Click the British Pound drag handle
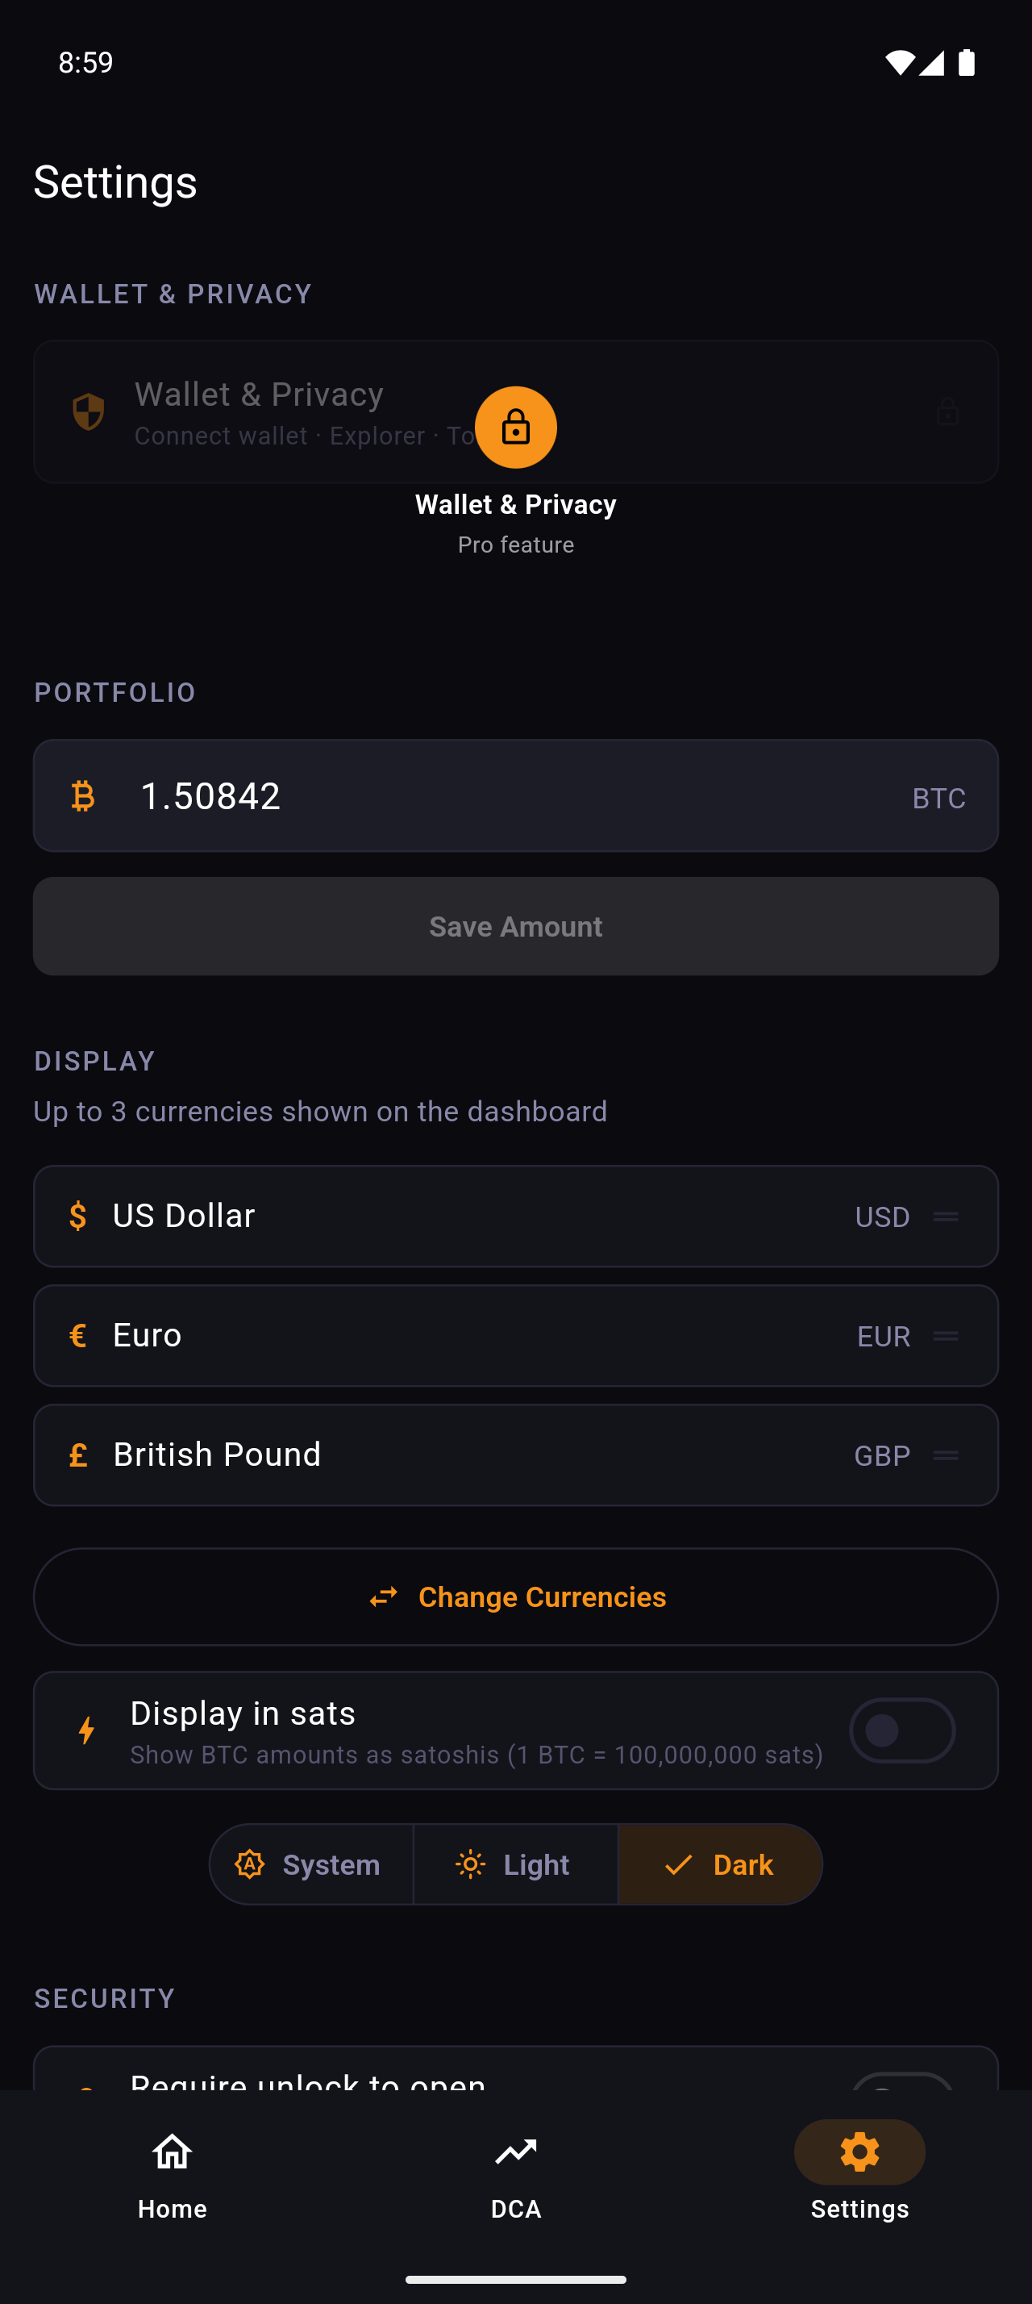The width and height of the screenshot is (1032, 2304). point(946,1455)
